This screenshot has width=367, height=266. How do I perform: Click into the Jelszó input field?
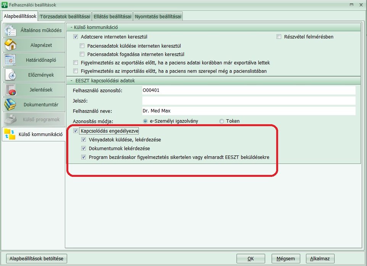click(x=248, y=101)
